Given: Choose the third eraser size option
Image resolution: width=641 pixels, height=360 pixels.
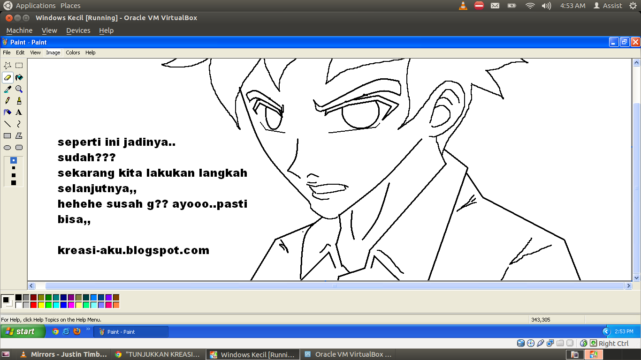Looking at the screenshot, I should (x=14, y=175).
